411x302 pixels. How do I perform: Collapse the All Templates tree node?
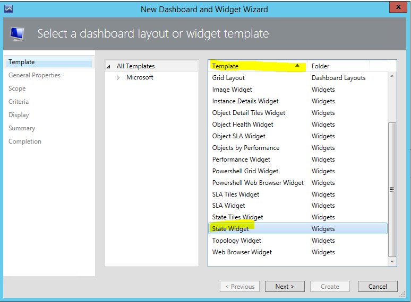[108, 67]
